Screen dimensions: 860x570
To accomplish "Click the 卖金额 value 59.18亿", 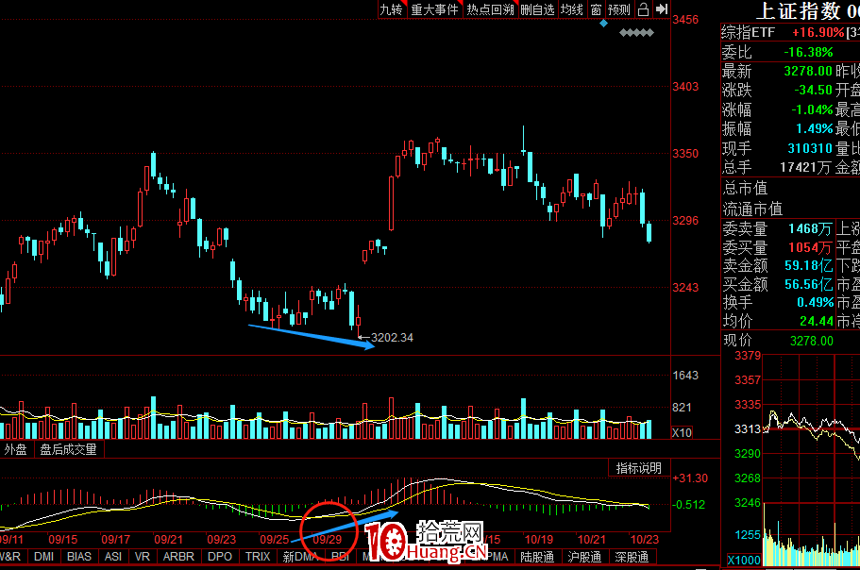I will (x=808, y=266).
